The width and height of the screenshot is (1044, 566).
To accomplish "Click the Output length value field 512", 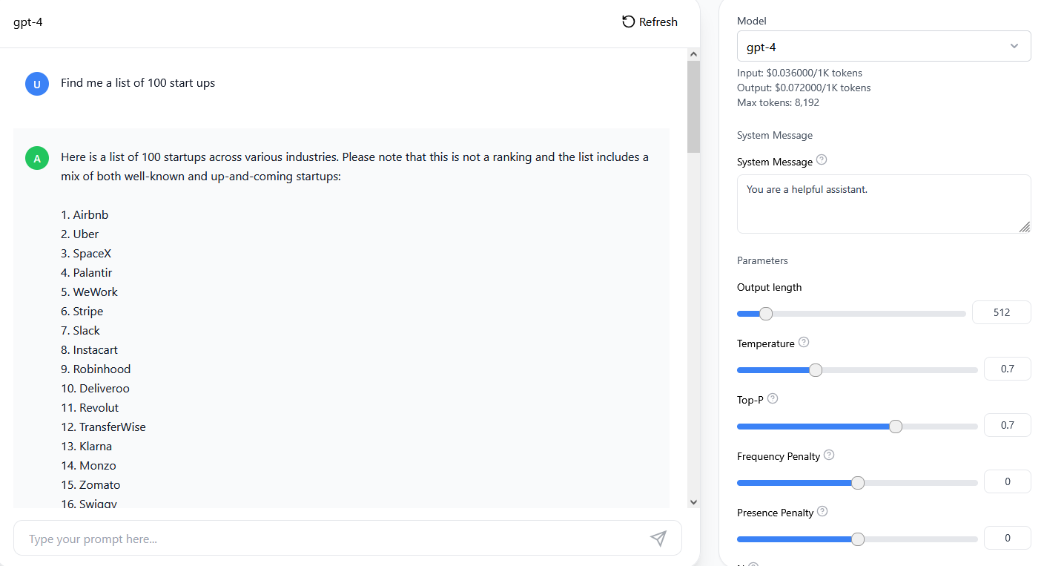I will click(x=1002, y=312).
